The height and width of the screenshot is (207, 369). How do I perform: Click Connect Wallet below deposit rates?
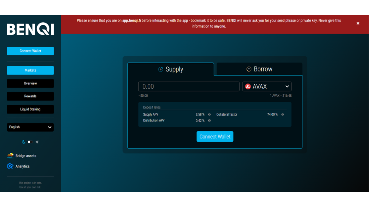[215, 137]
